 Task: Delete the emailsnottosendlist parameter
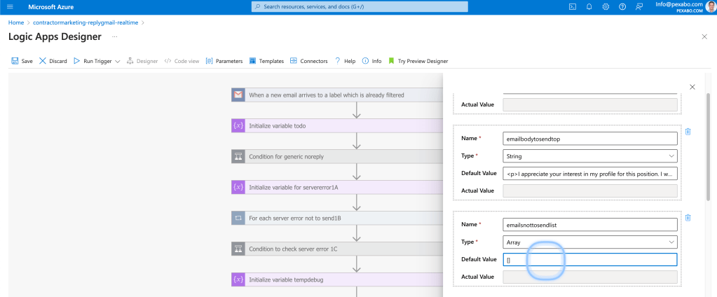pyautogui.click(x=688, y=218)
